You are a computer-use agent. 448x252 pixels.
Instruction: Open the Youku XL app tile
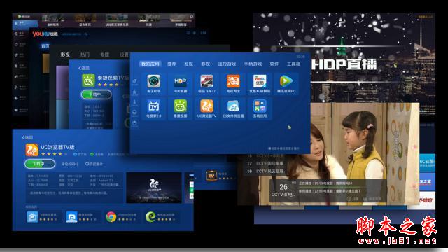(260, 84)
